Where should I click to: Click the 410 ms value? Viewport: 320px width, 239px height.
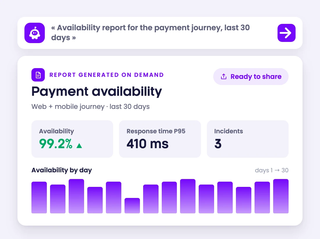point(147,144)
